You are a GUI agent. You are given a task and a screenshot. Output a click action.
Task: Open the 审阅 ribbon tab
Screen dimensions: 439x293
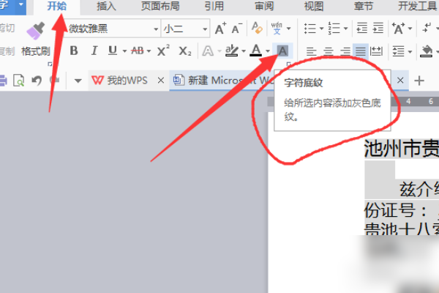pyautogui.click(x=264, y=6)
